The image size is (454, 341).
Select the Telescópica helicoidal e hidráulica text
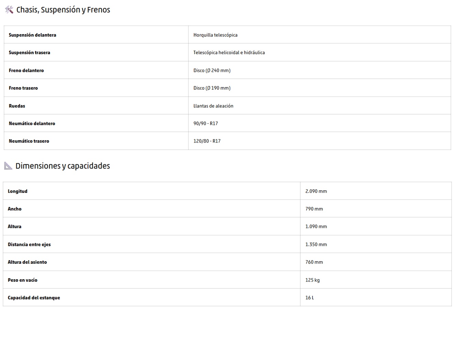point(229,53)
